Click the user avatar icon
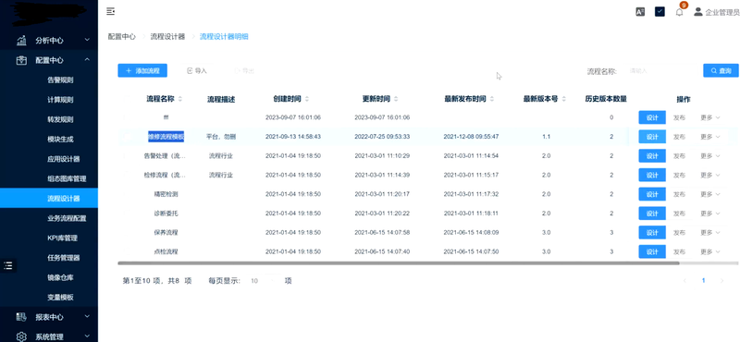740x342 pixels. pos(698,12)
